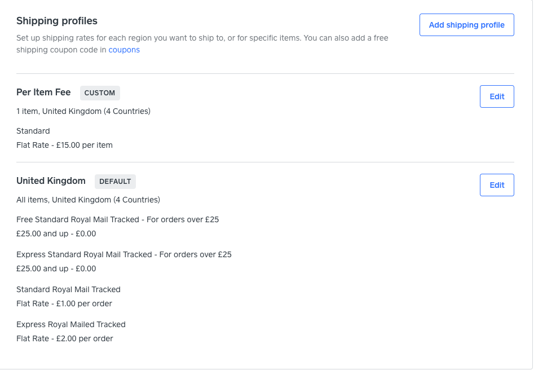Click the Flat Rate £1.00 per order line
The height and width of the screenshot is (370, 534).
coord(64,303)
